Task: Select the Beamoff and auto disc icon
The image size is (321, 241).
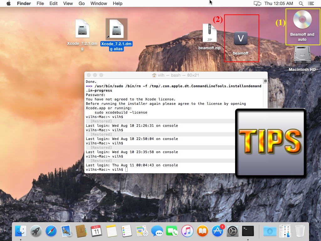Action: click(303, 20)
